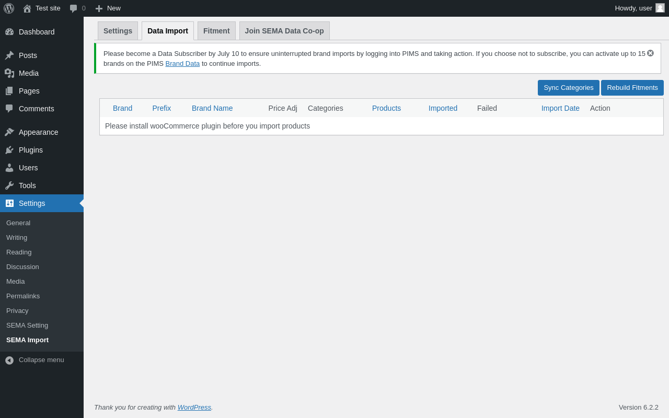Screen dimensions: 669x418
Task: Click the Tools wrench icon
Action: pos(9,185)
